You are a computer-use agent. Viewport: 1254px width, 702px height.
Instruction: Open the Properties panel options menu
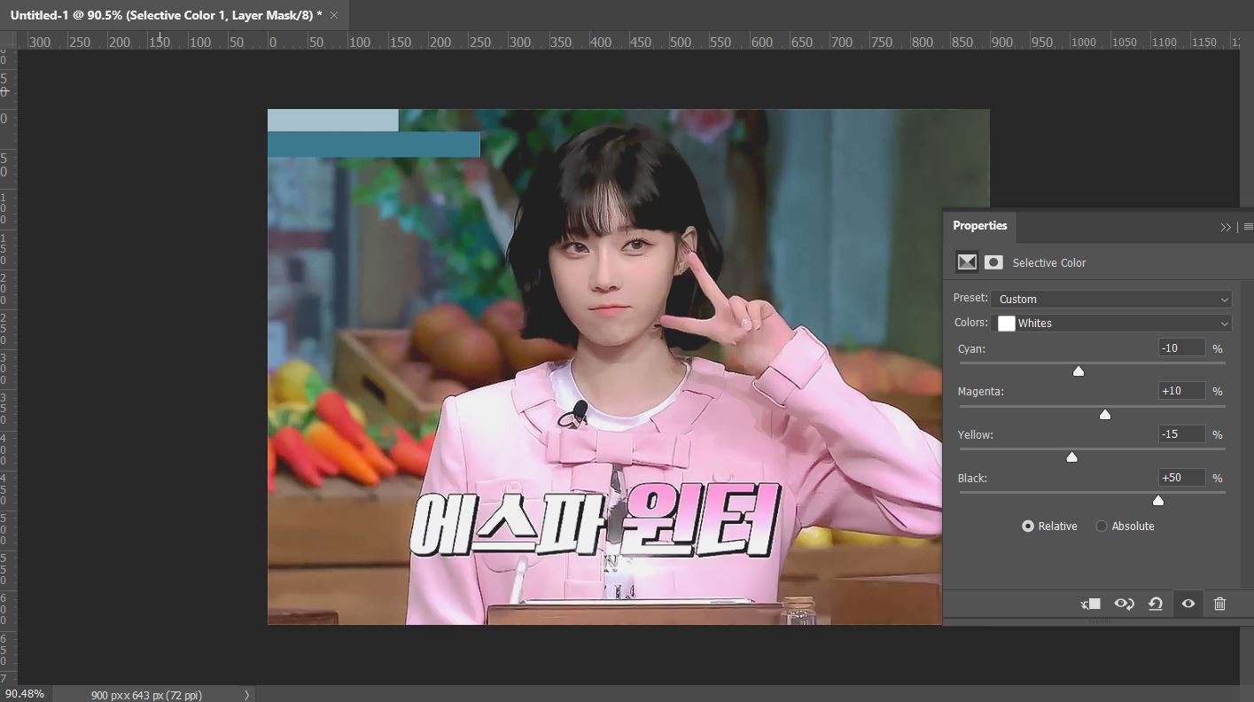tap(1248, 227)
